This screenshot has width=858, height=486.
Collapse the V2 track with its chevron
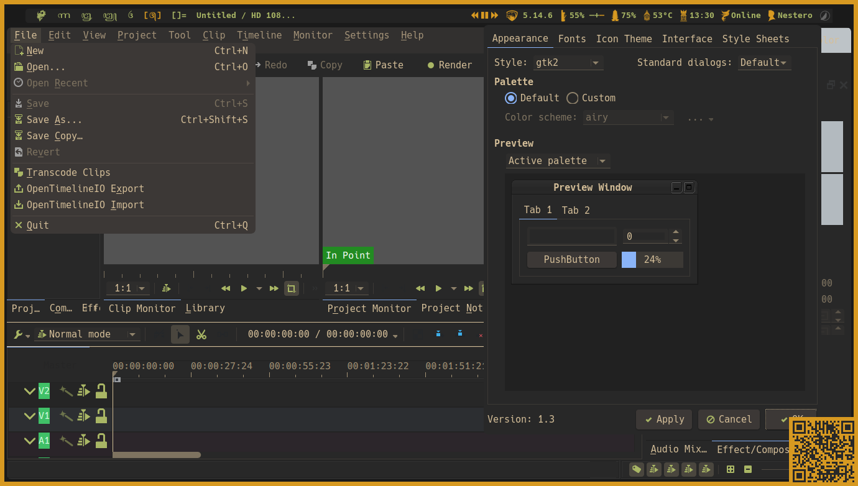(x=29, y=391)
